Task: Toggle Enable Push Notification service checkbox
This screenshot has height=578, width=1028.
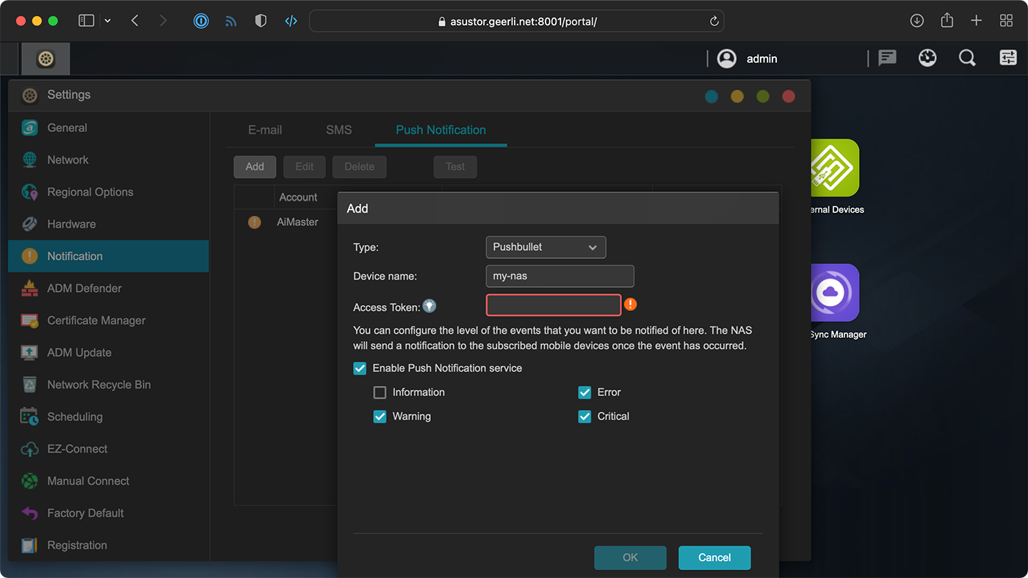Action: pos(360,368)
